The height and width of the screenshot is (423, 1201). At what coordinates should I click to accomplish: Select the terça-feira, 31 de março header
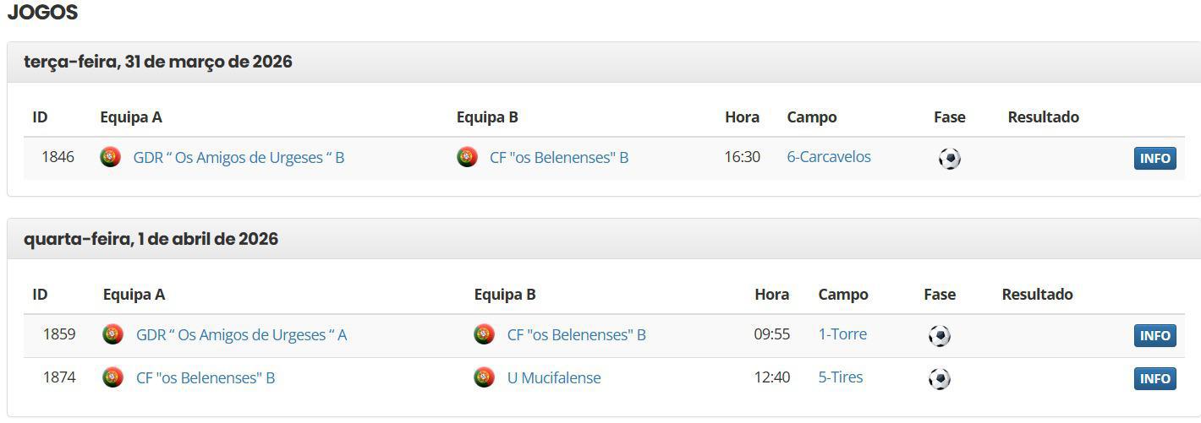[x=158, y=62]
